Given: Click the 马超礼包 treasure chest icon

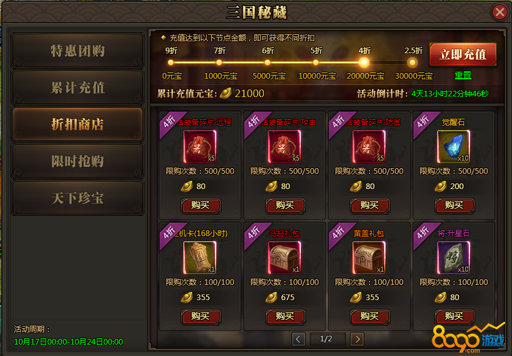Looking at the screenshot, I should tap(284, 258).
